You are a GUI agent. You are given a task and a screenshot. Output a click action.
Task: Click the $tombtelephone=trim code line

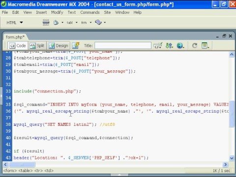67,58
